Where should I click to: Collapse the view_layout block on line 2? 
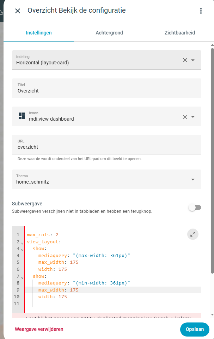[x=22, y=243]
